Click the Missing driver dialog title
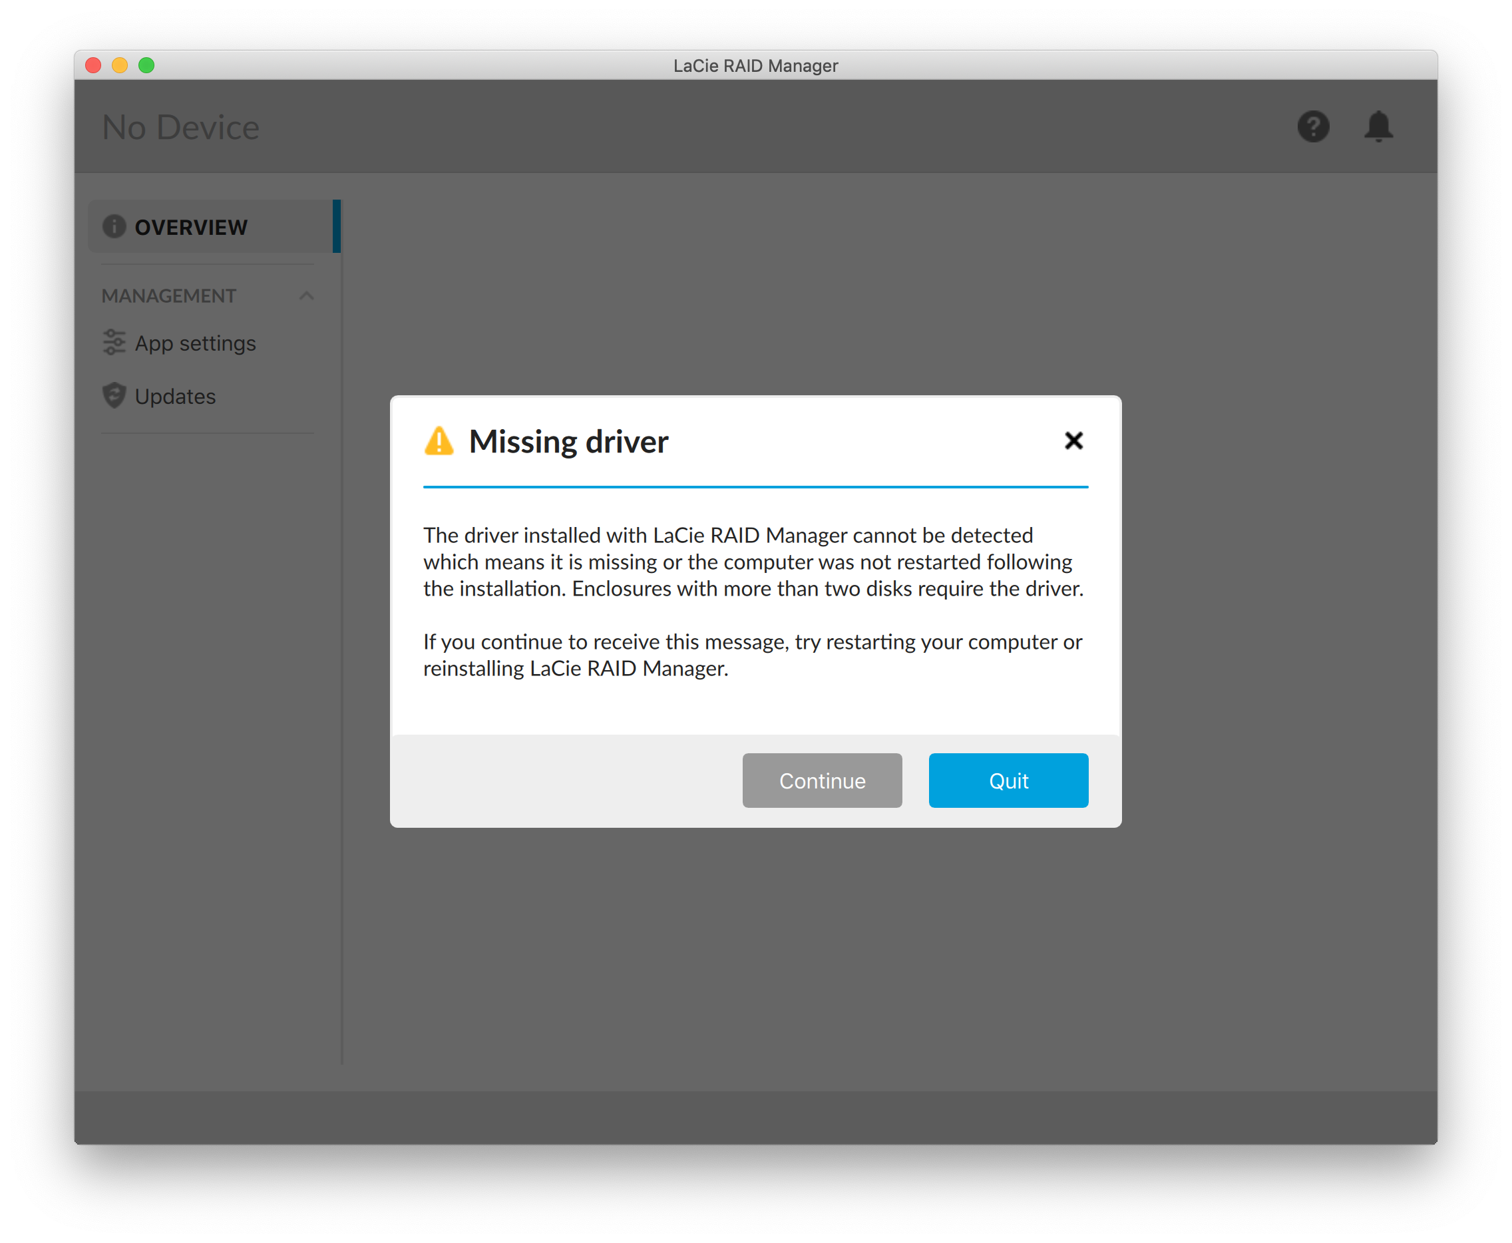Viewport: 1512px width, 1243px height. click(568, 441)
